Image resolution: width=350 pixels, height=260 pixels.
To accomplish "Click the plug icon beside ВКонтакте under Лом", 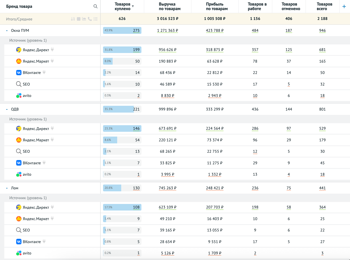I will (44, 242).
